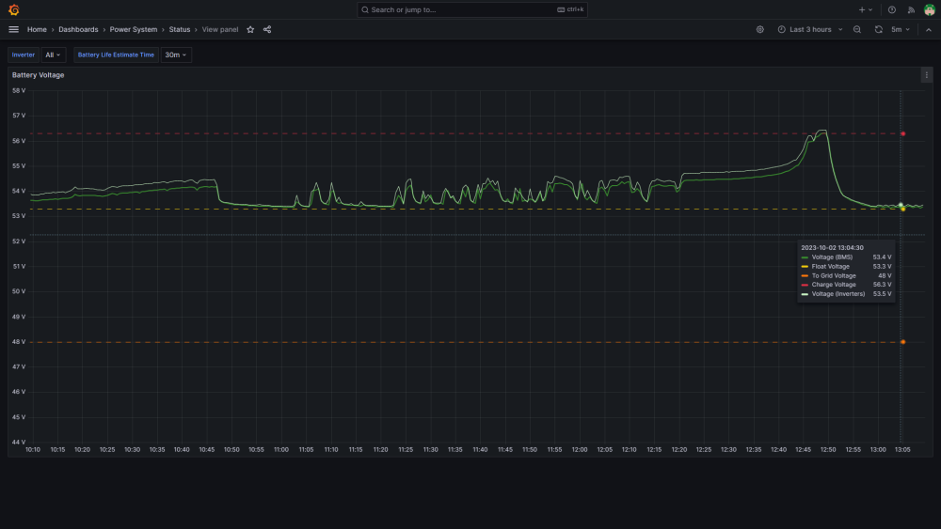This screenshot has width=941, height=529.
Task: Toggle the hamburger navigation menu
Action: (x=14, y=29)
